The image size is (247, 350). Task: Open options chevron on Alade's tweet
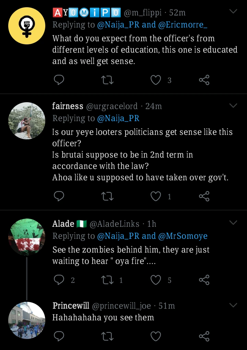233,223
